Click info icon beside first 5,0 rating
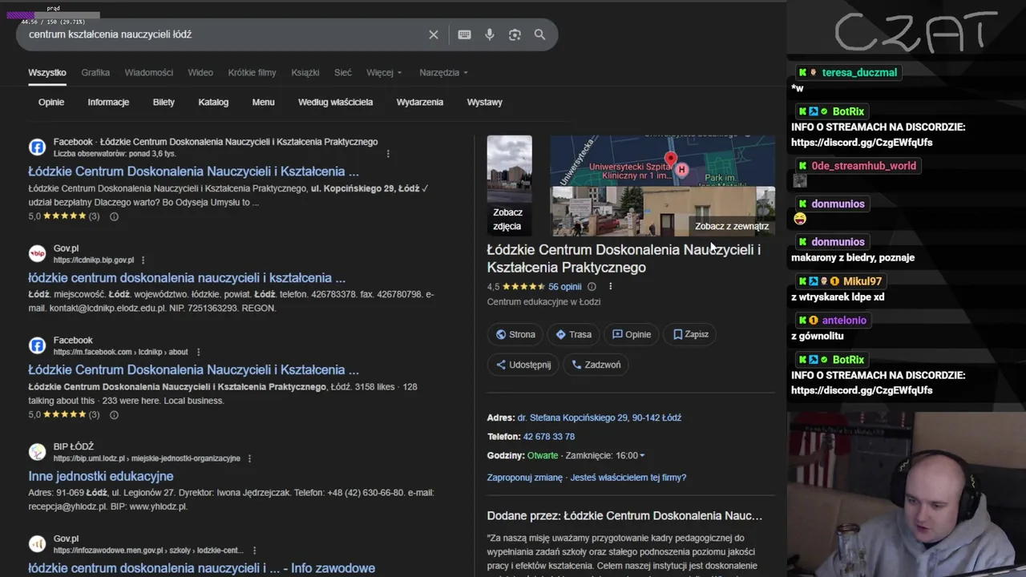 pyautogui.click(x=114, y=216)
